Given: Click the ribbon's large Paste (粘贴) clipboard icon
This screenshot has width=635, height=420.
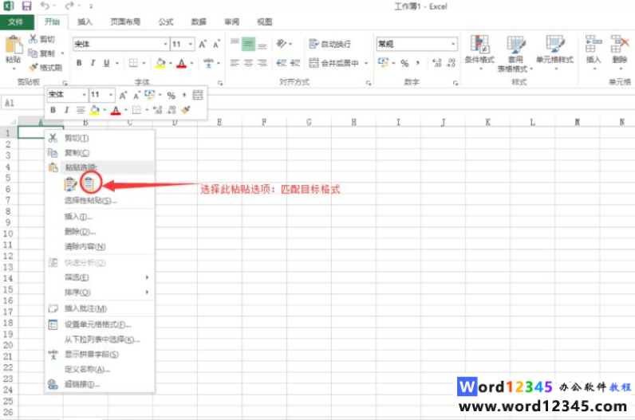Looking at the screenshot, I should coord(13,47).
